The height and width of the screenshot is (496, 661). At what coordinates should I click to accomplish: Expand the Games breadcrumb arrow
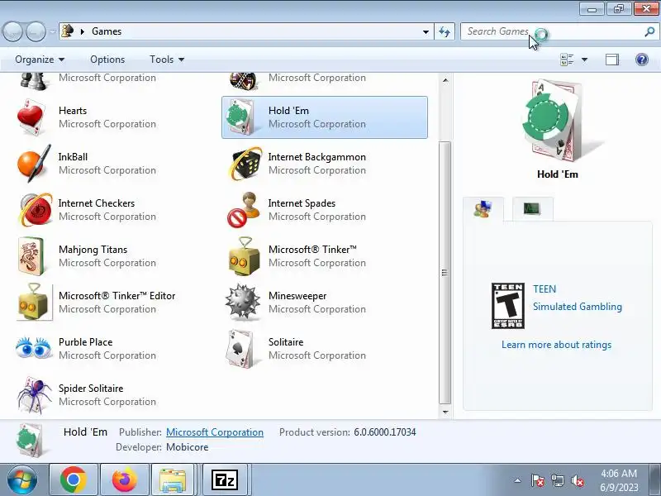click(83, 31)
